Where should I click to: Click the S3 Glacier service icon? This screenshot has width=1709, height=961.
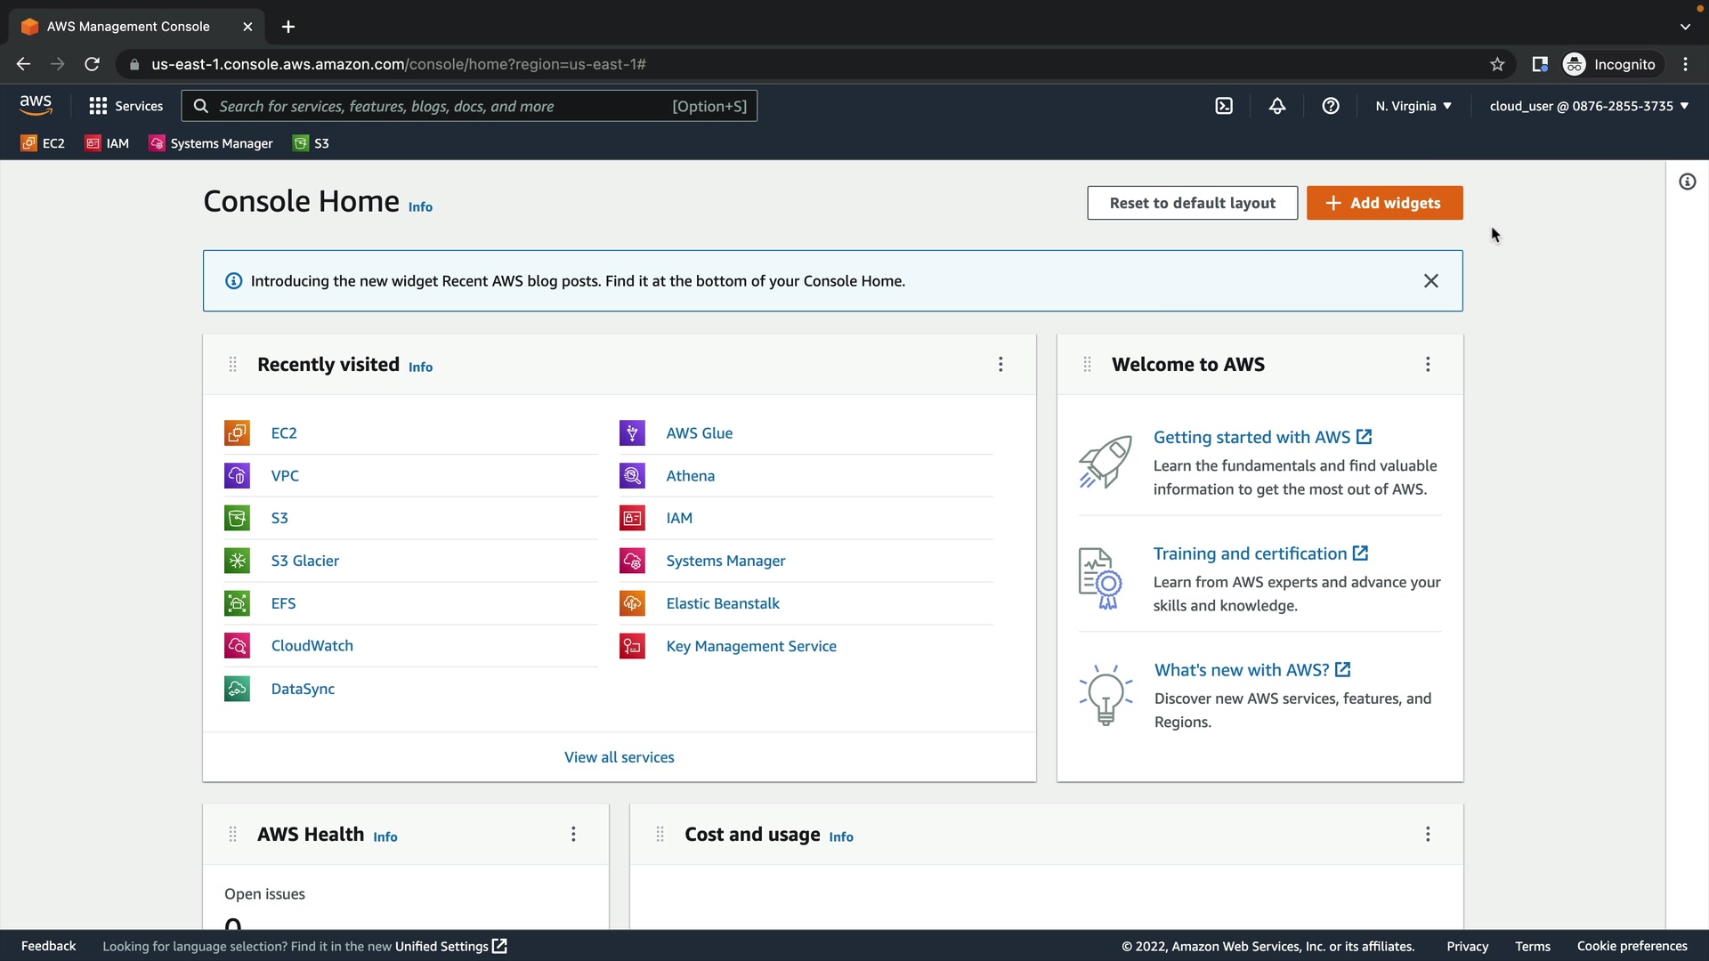[237, 561]
